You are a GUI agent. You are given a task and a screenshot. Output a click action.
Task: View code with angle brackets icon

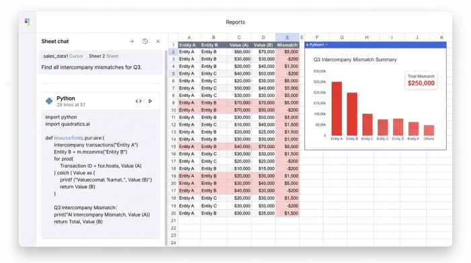pyautogui.click(x=139, y=101)
